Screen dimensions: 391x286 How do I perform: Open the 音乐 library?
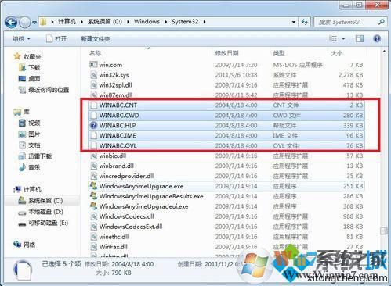34,167
